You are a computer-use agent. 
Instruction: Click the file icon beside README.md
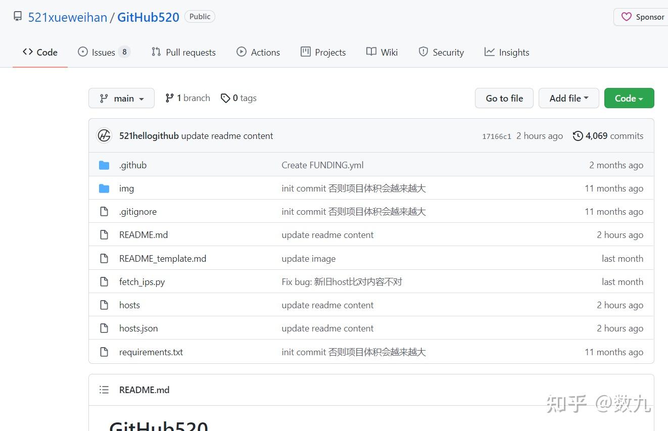[x=104, y=234]
